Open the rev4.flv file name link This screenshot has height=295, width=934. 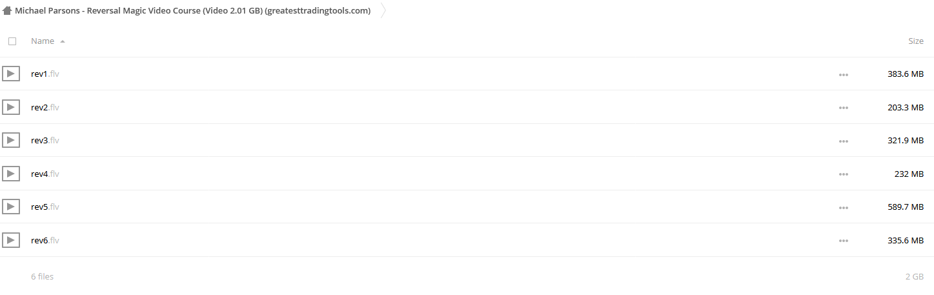45,174
